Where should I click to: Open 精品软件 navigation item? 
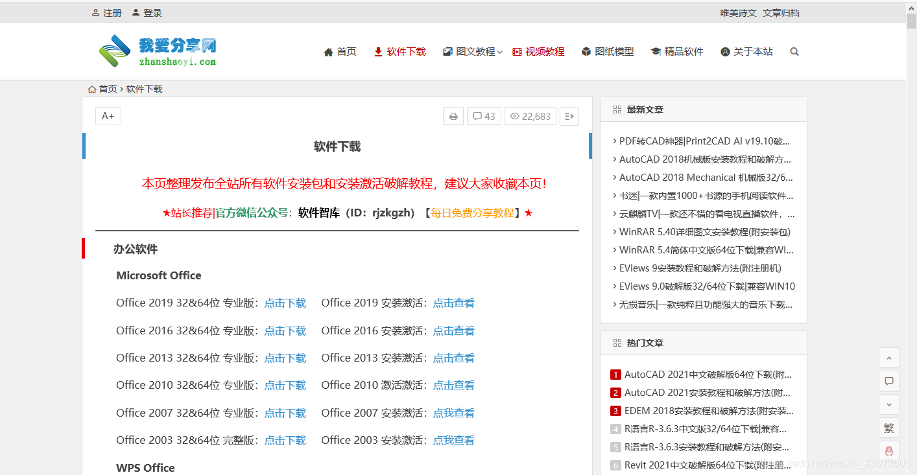tap(677, 52)
